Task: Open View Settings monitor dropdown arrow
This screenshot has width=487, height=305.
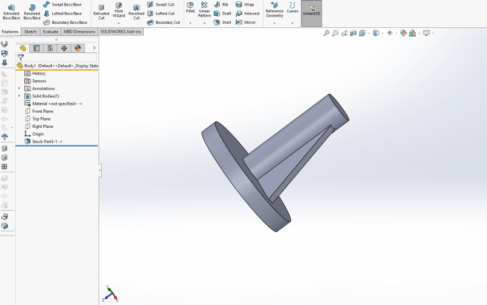Action: tap(433, 33)
